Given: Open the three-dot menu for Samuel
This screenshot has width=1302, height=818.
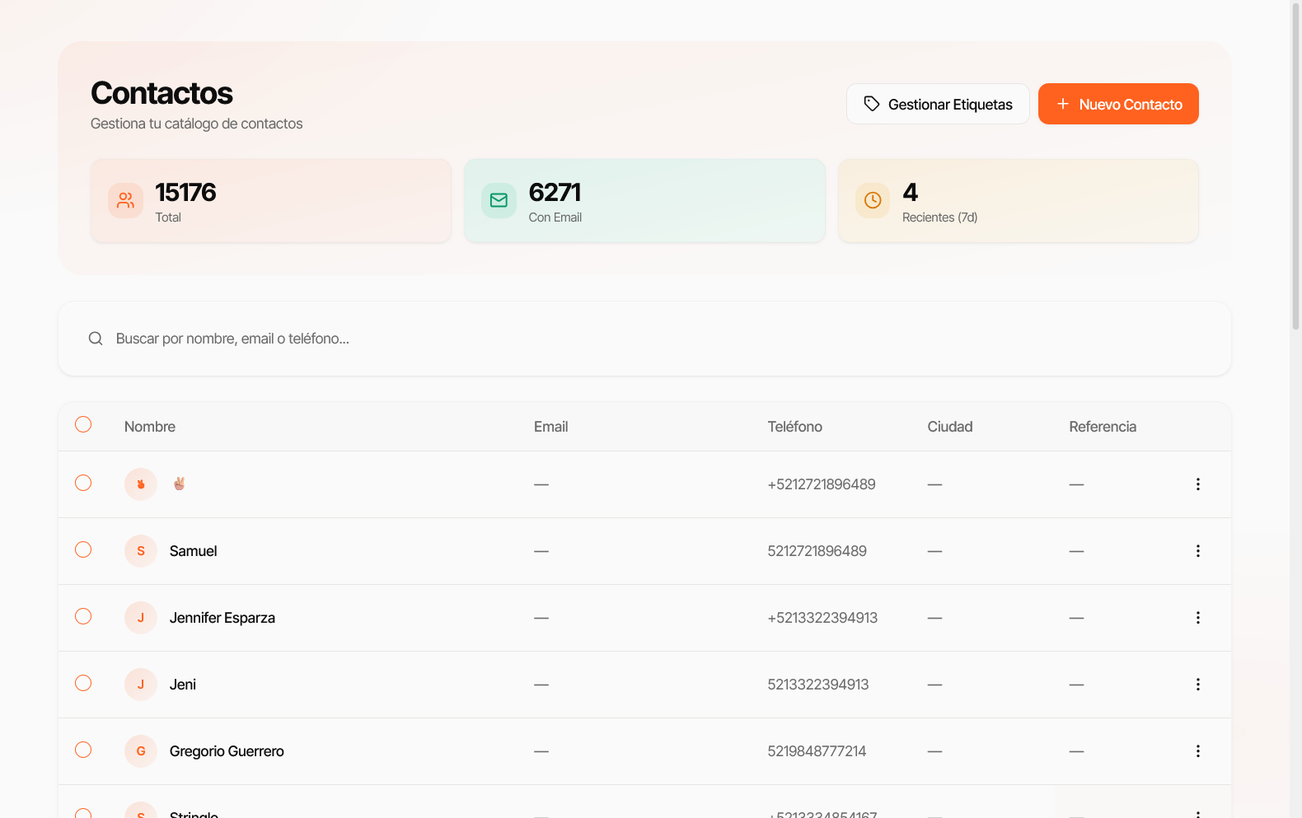Looking at the screenshot, I should (1198, 551).
